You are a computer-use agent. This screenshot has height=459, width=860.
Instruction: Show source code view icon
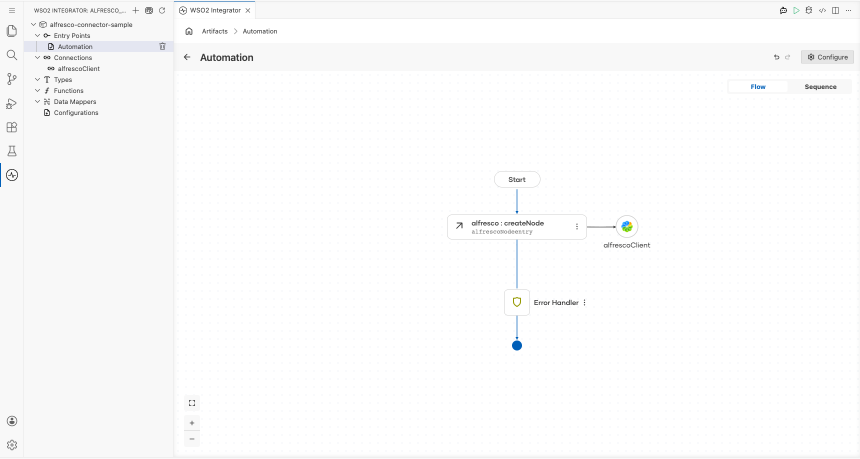[x=822, y=10]
